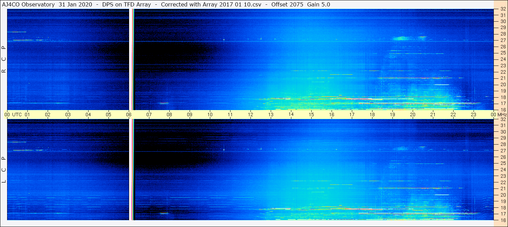Click the 29 MHz tick on LCP frequency scale
Screen dimensions: 508x227
click(x=503, y=138)
